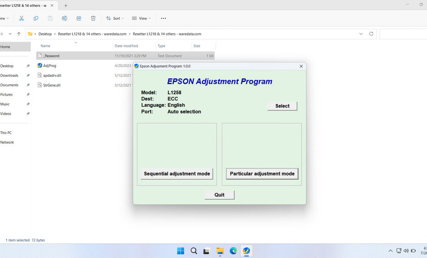Click Particular adjustment mode button
427x258 pixels.
coord(262,174)
